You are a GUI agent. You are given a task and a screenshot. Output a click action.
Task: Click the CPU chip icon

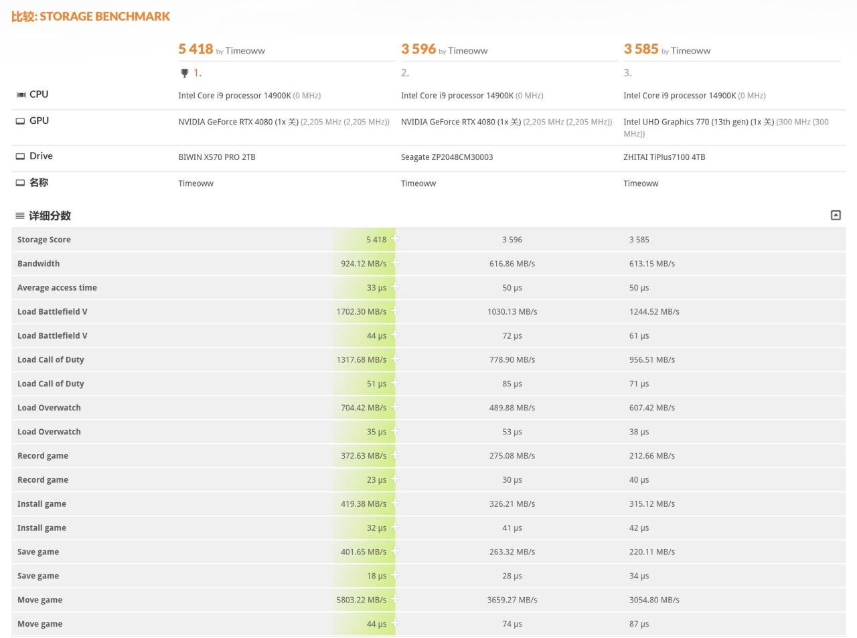point(21,95)
